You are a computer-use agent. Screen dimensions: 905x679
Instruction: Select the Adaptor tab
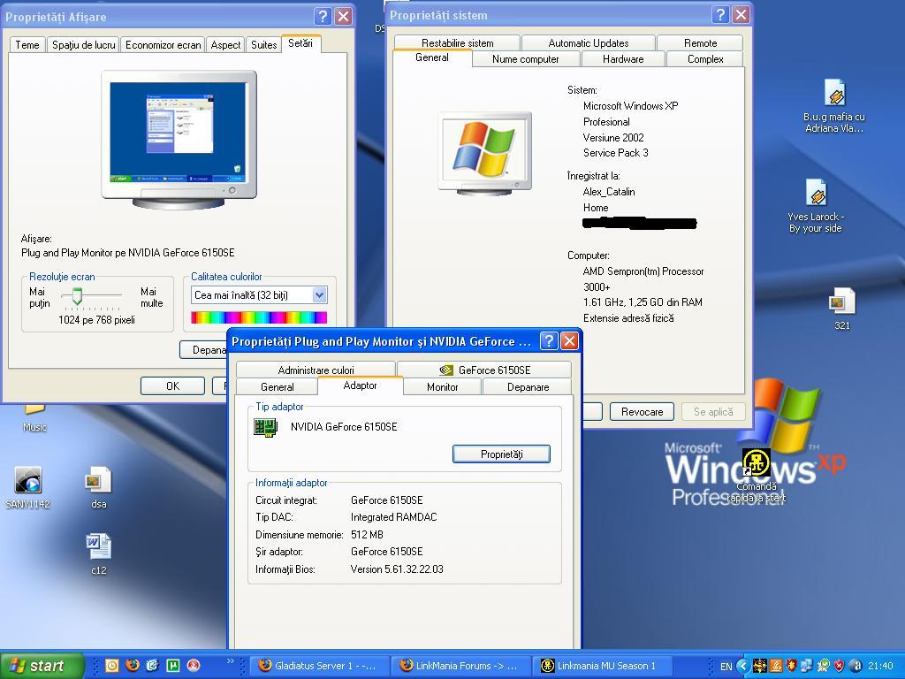coord(361,385)
